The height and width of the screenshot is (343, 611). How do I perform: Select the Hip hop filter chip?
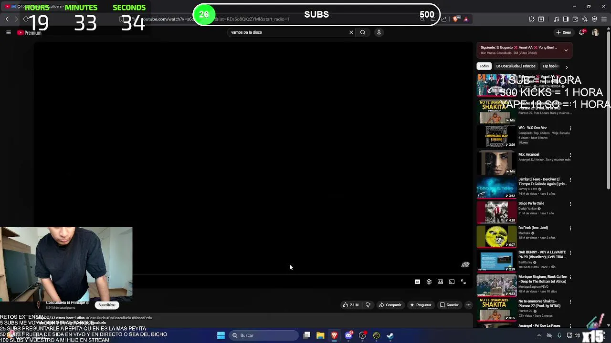pos(551,66)
